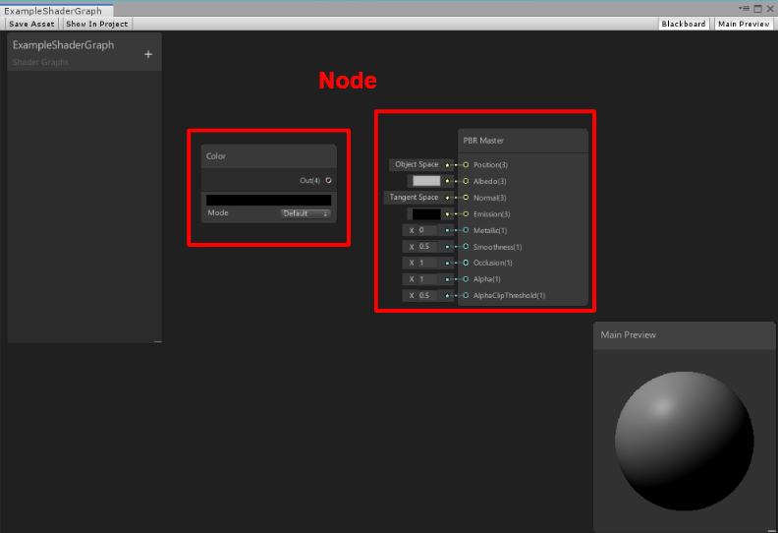
Task: Click the Alpha X value field
Action: pos(427,278)
